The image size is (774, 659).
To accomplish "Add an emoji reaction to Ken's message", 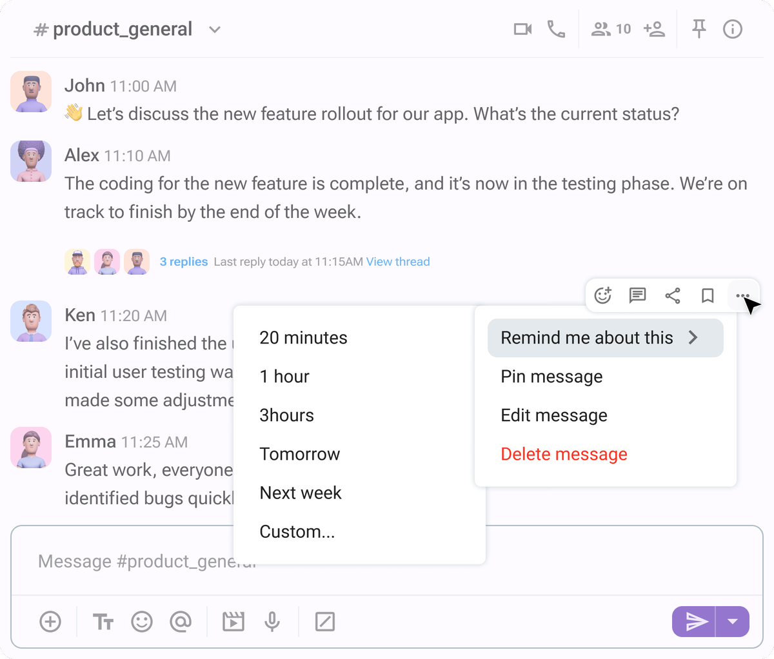I will click(602, 296).
